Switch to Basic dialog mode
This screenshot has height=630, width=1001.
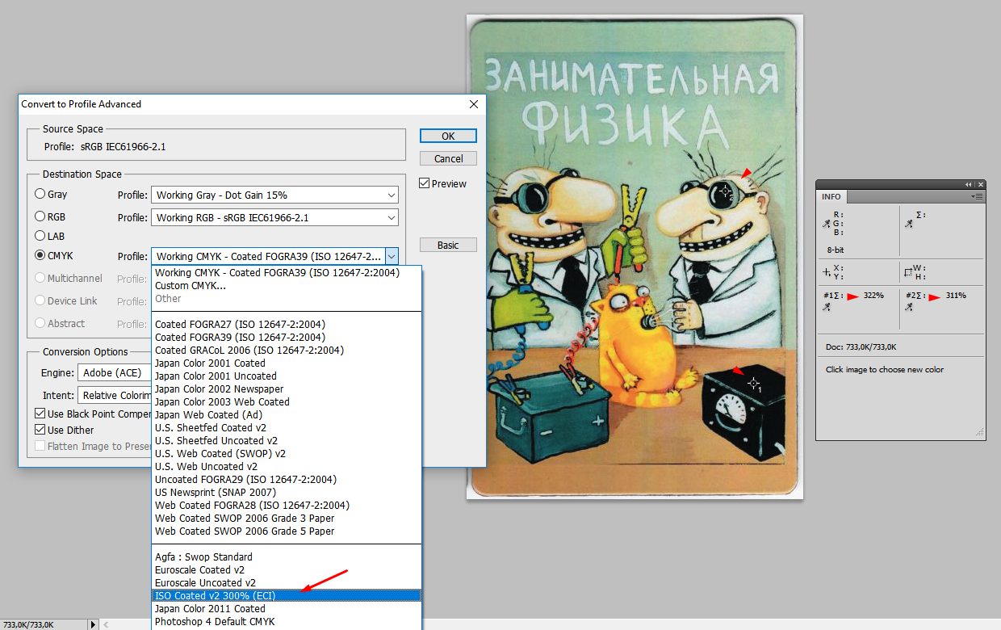[x=448, y=245]
